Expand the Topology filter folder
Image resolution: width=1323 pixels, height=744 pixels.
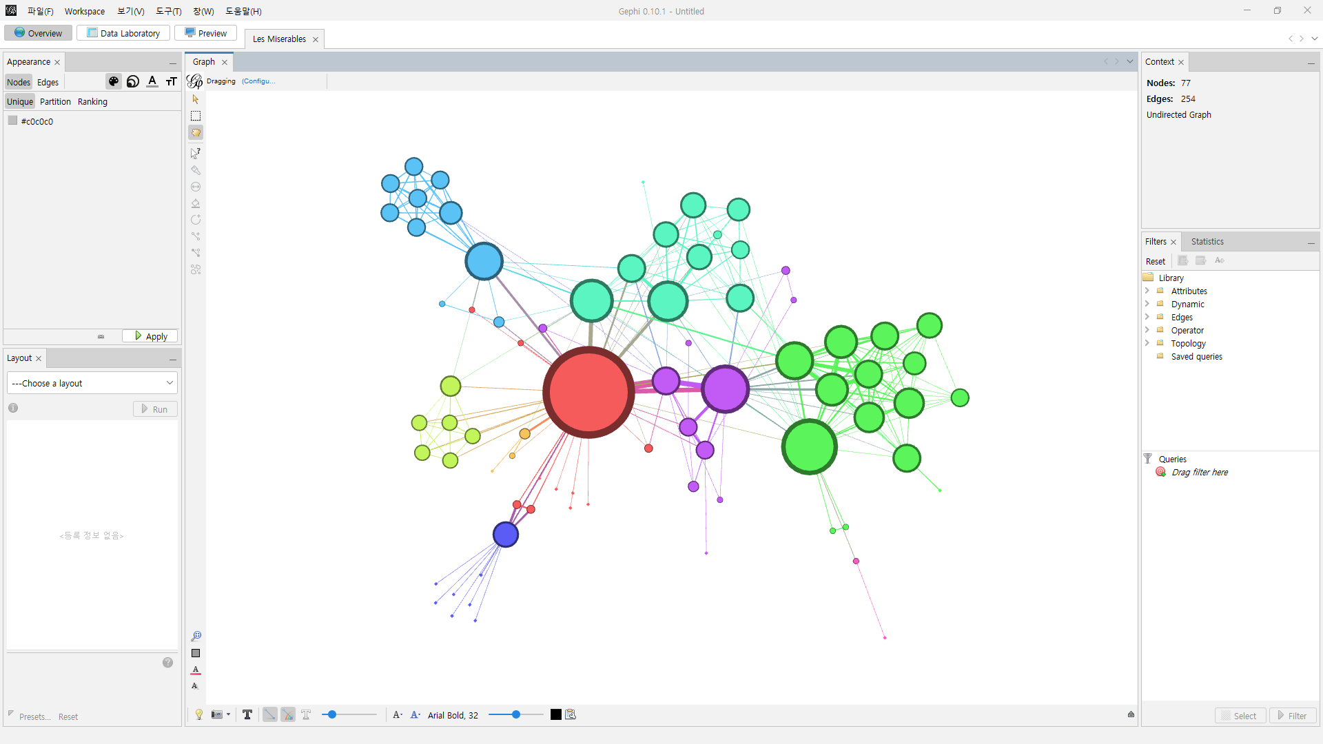pos(1147,343)
